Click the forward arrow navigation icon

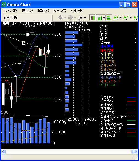[70, 18]
